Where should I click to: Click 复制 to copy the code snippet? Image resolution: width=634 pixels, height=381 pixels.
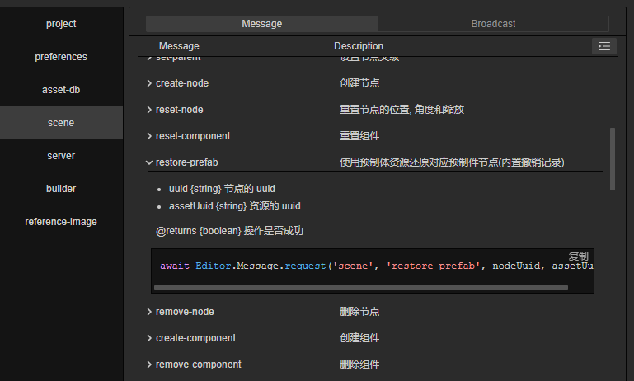579,256
